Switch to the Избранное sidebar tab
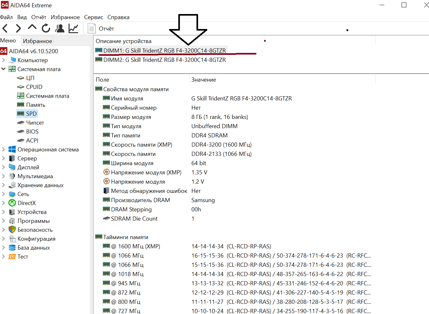Image resolution: width=429 pixels, height=314 pixels. coord(37,41)
